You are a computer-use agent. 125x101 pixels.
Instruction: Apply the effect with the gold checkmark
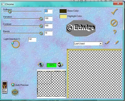point(115,12)
